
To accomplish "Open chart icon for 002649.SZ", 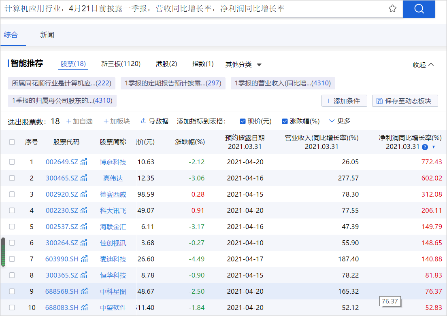I will point(84,162).
